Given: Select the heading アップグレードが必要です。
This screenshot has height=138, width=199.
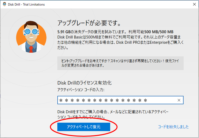Looking at the screenshot, I should tap(89, 23).
